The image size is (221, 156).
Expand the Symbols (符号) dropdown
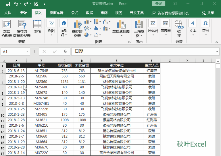point(205,26)
